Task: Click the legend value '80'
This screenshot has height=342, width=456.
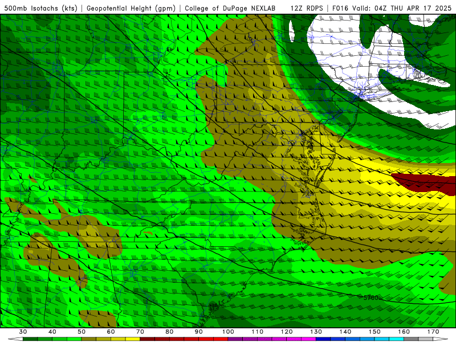Action: (169, 332)
